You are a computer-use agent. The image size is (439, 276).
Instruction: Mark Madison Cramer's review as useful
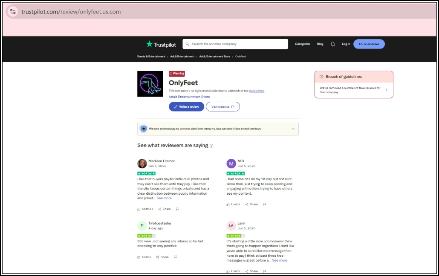click(x=145, y=209)
